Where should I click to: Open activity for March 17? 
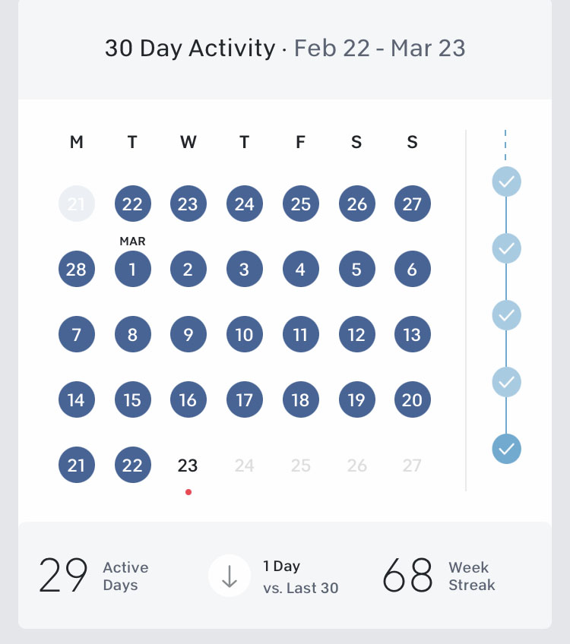[244, 400]
